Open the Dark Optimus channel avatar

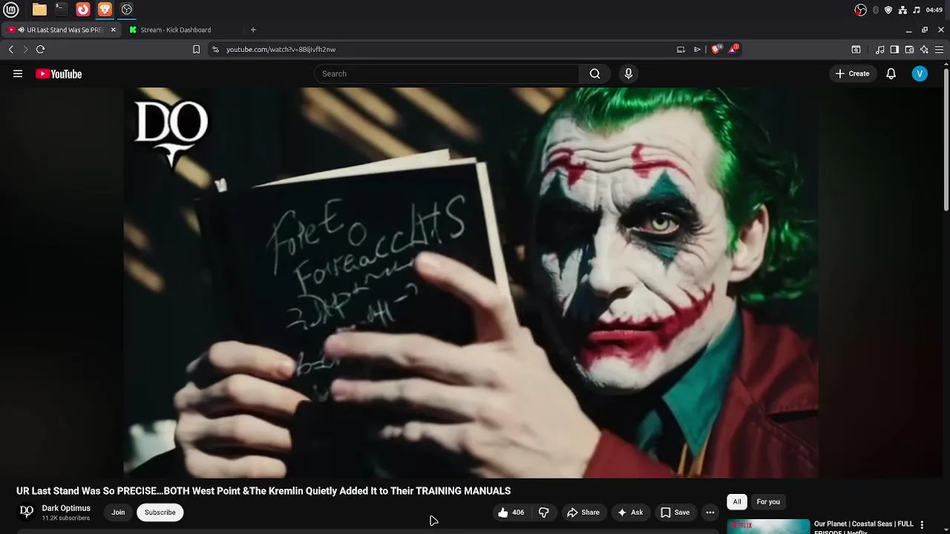point(27,512)
